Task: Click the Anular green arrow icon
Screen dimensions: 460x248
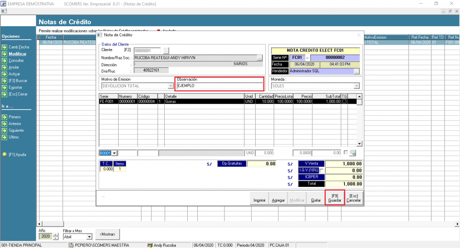Action: point(5,68)
